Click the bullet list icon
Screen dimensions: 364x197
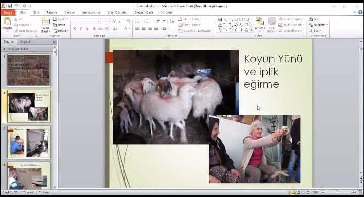tap(138, 21)
